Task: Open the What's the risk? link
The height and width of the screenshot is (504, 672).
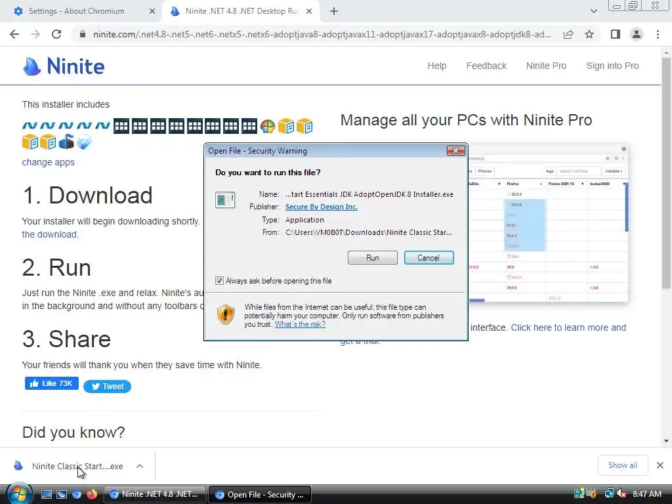Action: coord(300,324)
